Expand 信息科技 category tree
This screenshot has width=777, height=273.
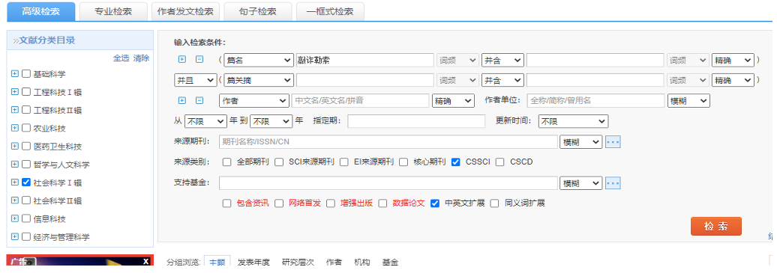click(x=14, y=218)
